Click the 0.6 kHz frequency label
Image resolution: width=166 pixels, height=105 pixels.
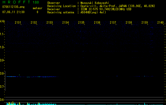click(x=2, y=100)
